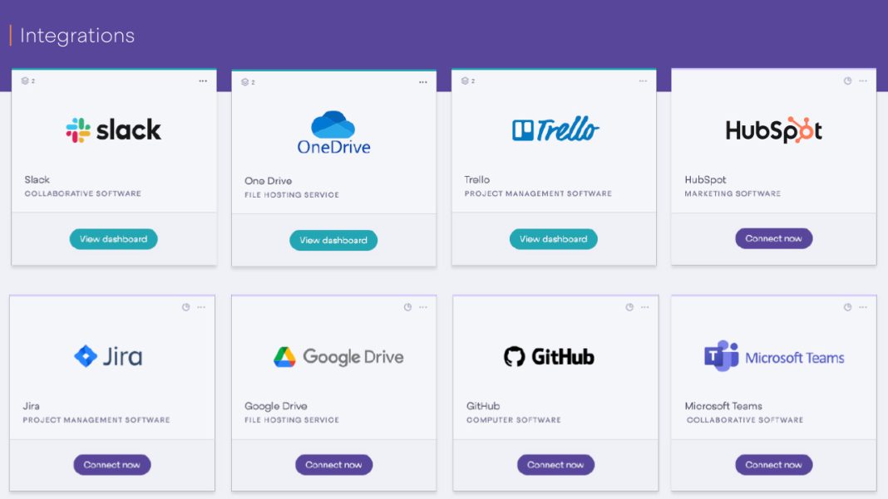Screen dimensions: 888x499
Task: View dashboard for Trello
Action: point(553,239)
